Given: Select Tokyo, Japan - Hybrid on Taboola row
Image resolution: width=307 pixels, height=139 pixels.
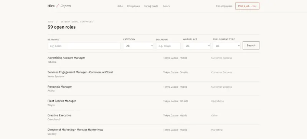Looking at the screenshot, I should tap(175, 58).
